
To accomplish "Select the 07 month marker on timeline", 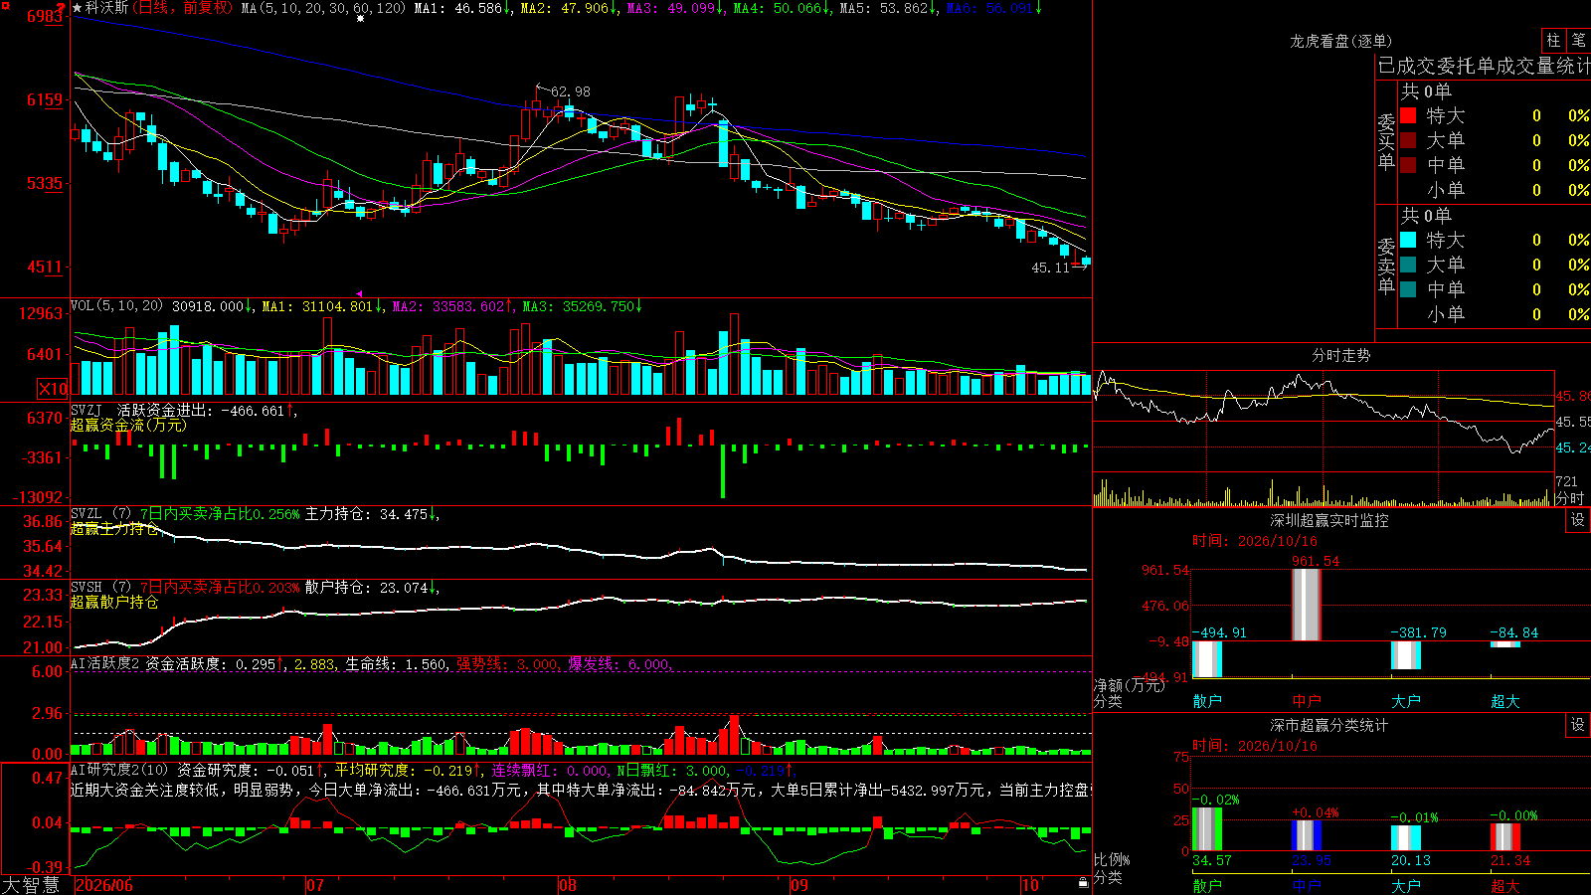I will [x=315, y=885].
